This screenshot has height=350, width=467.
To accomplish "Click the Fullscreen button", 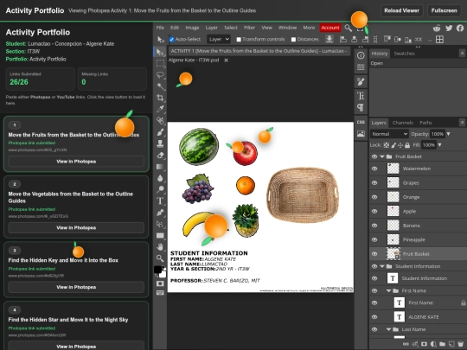I will [444, 10].
